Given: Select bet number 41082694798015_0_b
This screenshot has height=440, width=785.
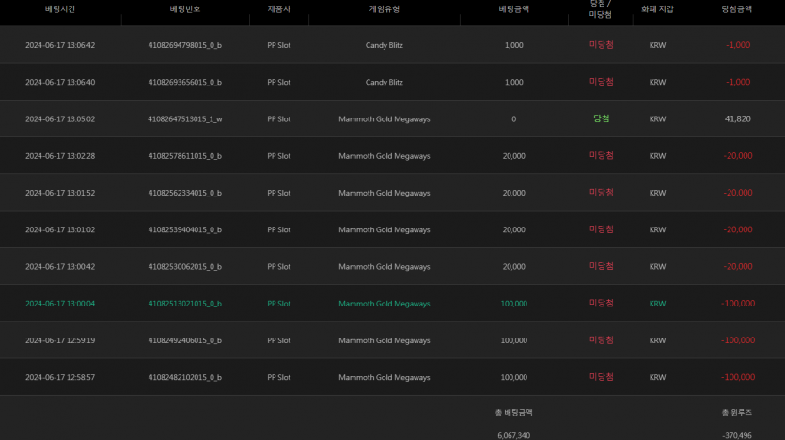Looking at the screenshot, I should pyautogui.click(x=185, y=45).
